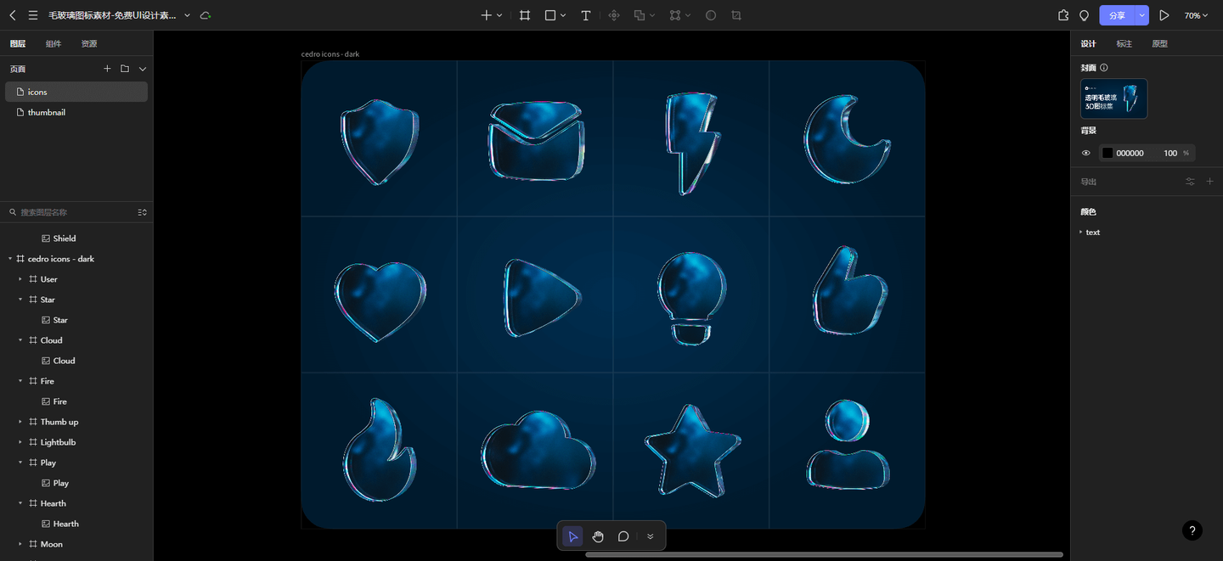Expand the User frame layer
The width and height of the screenshot is (1223, 561).
(20, 279)
